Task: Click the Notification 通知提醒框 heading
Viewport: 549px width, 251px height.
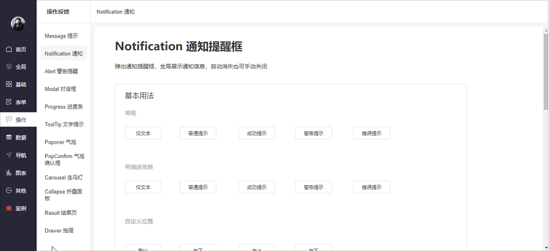Action: pos(178,46)
